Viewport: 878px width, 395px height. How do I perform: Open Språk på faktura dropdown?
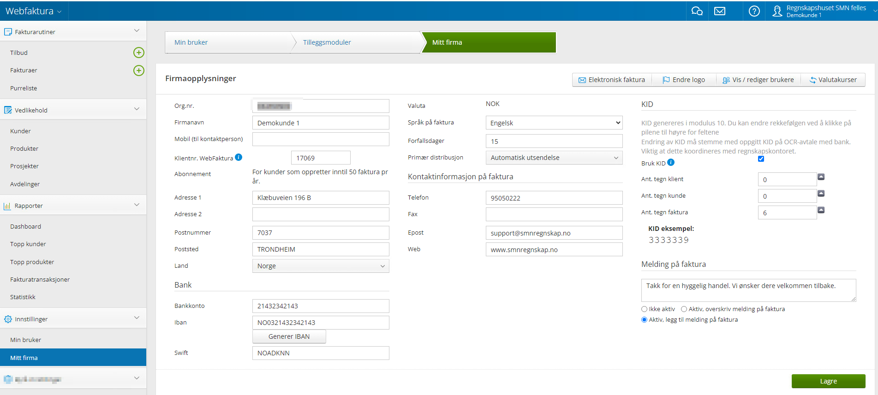[554, 123]
